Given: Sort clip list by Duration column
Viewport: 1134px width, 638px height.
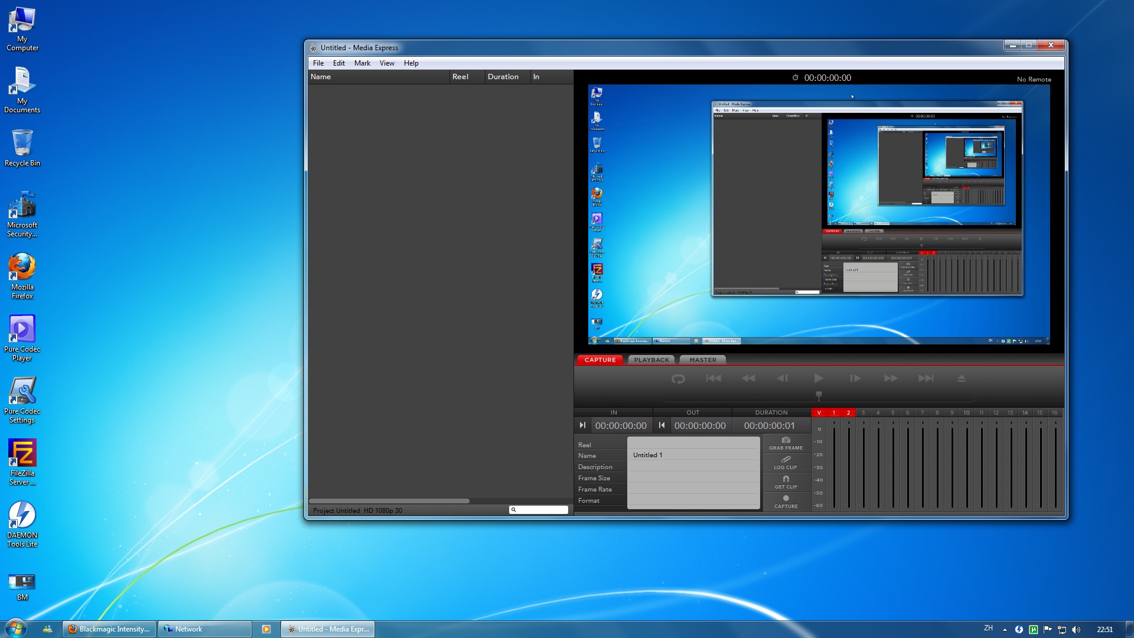Looking at the screenshot, I should (x=503, y=77).
